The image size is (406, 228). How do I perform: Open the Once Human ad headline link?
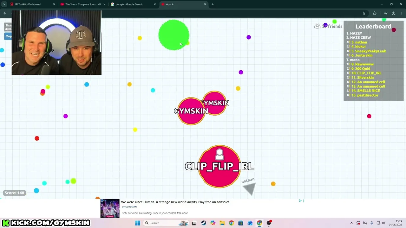[x=175, y=202]
